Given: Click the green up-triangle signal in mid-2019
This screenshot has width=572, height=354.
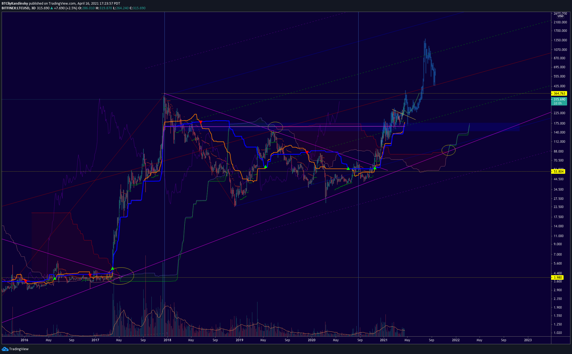Looking at the screenshot, I should pyautogui.click(x=266, y=166).
